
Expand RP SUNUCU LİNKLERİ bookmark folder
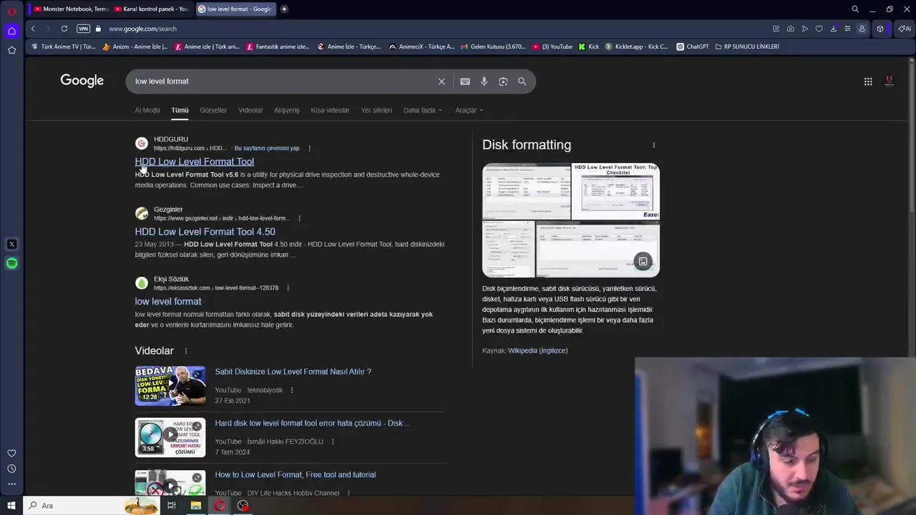coord(747,46)
